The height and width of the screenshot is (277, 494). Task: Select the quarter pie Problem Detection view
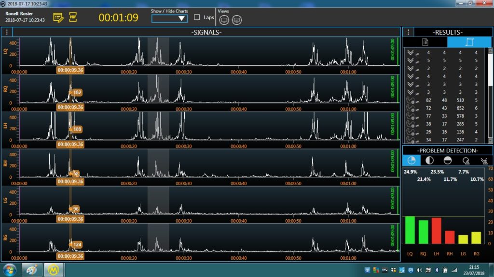tap(412, 161)
